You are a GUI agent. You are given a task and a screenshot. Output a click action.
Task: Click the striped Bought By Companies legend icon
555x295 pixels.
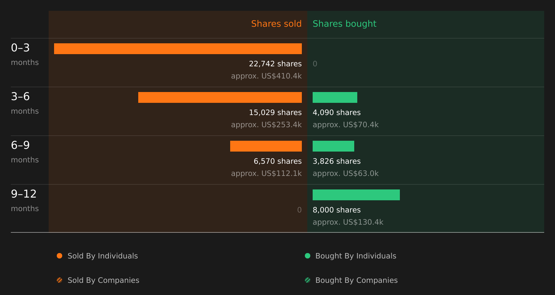pyautogui.click(x=308, y=280)
